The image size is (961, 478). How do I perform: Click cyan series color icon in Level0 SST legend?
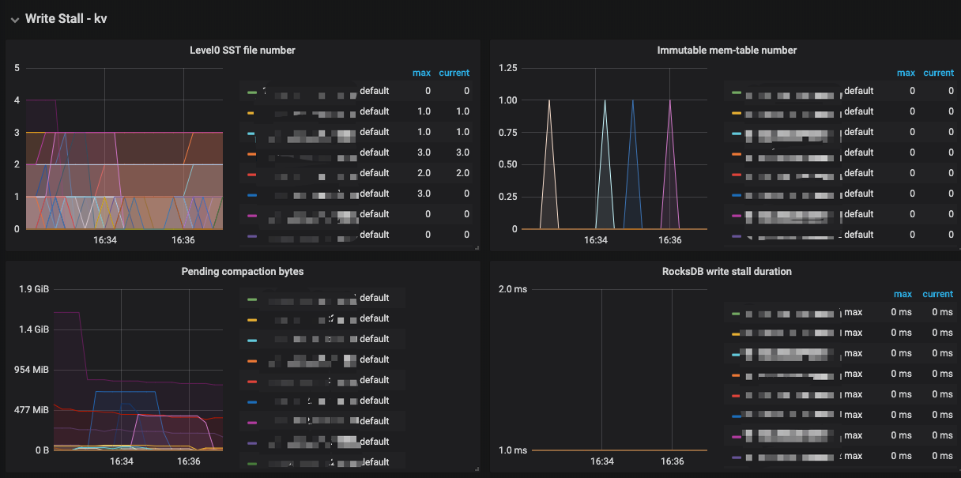[252, 133]
